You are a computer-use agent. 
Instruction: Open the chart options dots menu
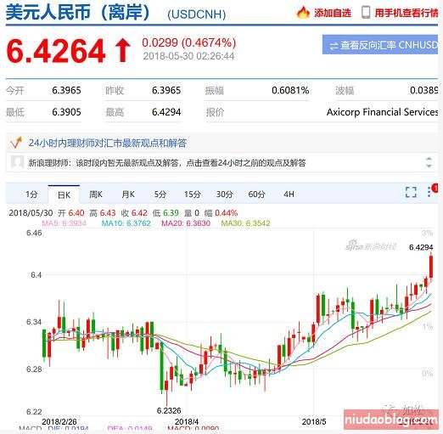[x=429, y=191]
